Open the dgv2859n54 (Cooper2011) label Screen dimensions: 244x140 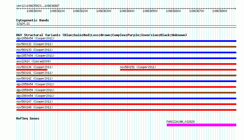pos(35,90)
